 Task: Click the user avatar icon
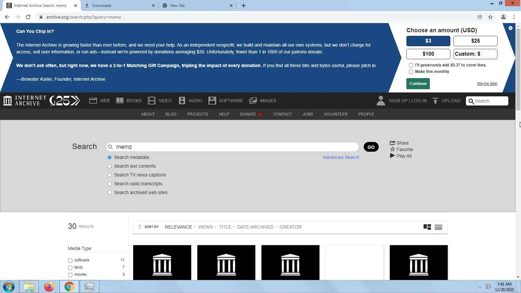pos(381,101)
